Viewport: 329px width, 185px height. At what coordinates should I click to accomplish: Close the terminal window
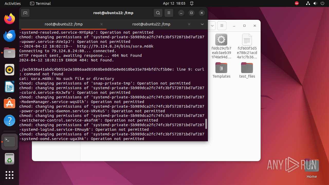point(202,13)
